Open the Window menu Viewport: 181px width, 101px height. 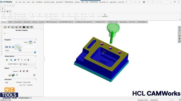[77, 2]
